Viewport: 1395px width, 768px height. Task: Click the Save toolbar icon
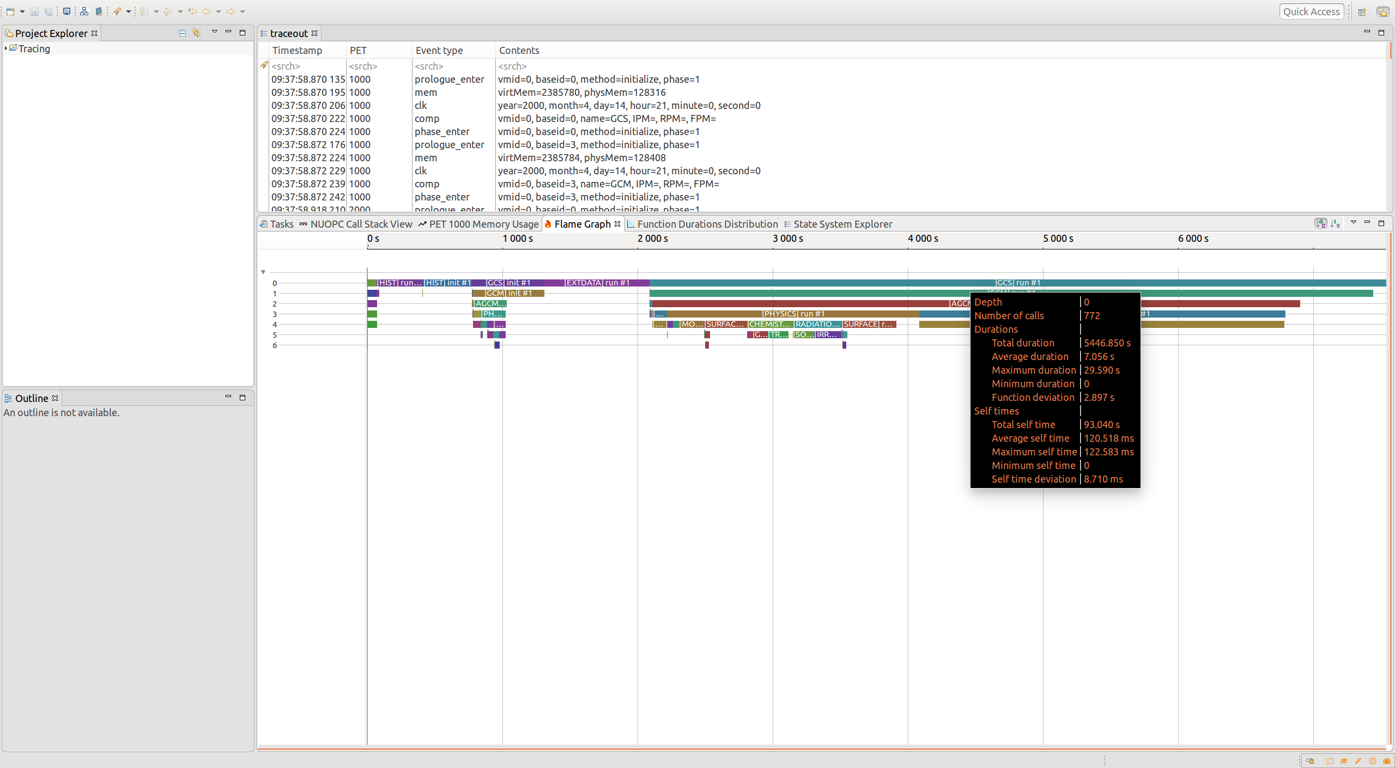point(34,11)
